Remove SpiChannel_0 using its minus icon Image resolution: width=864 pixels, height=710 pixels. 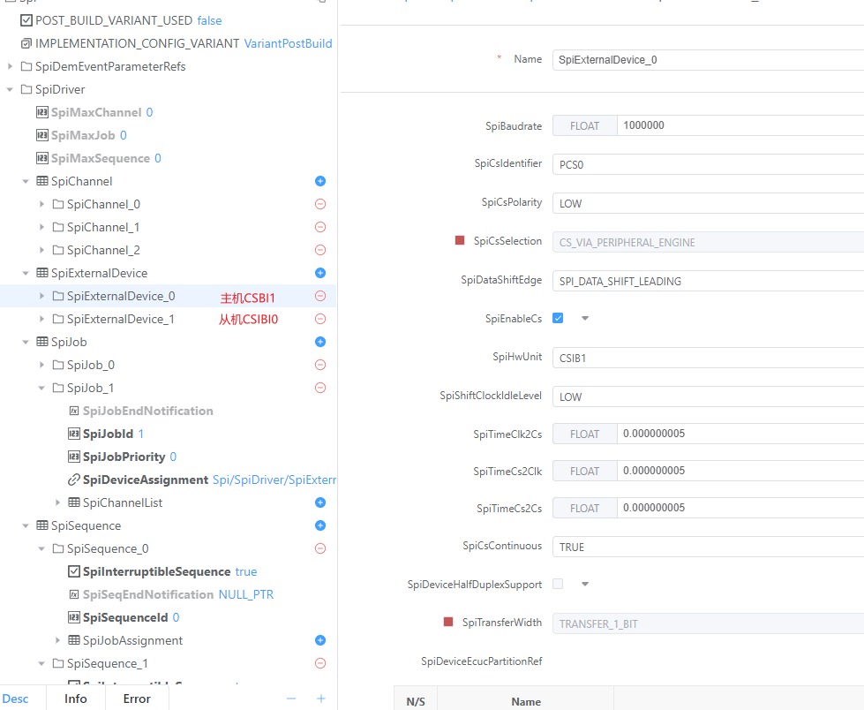pos(320,204)
